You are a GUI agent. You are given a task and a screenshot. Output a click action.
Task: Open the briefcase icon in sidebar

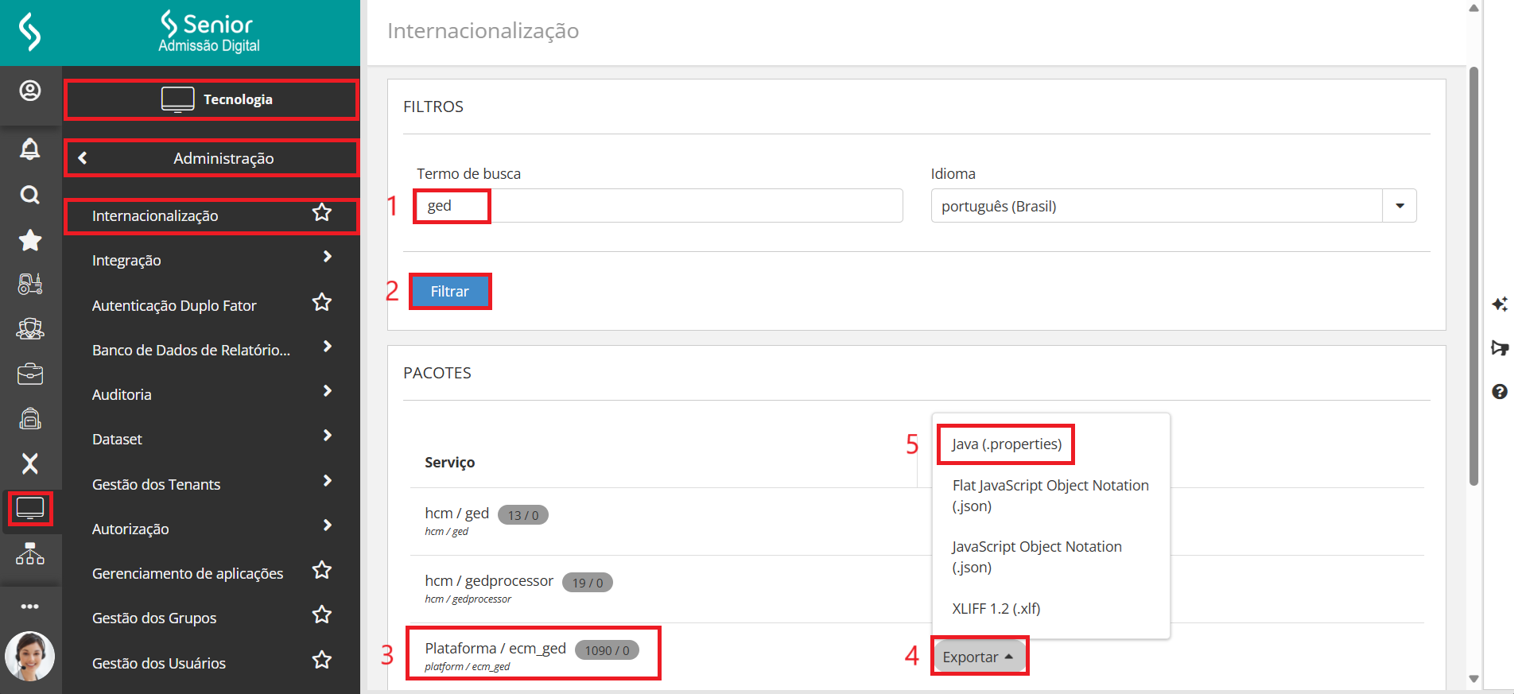point(30,374)
